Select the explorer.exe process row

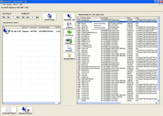point(117,31)
